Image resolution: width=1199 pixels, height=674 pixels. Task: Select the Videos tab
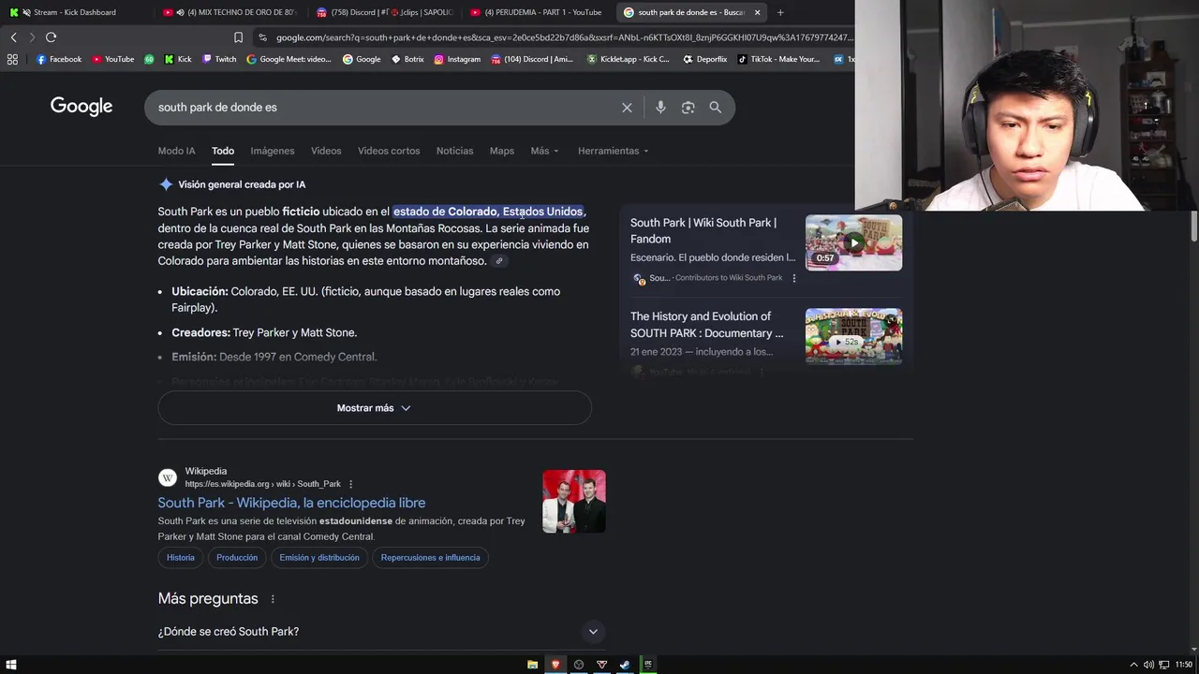click(x=326, y=151)
